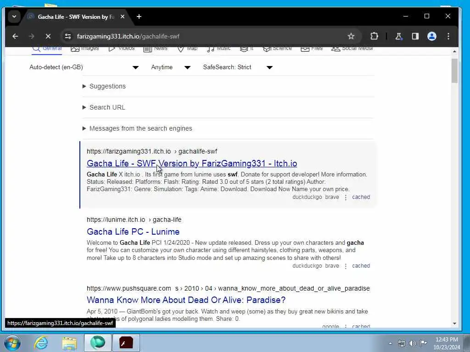The width and height of the screenshot is (470, 352).
Task: Select the General search category
Action: [47, 49]
